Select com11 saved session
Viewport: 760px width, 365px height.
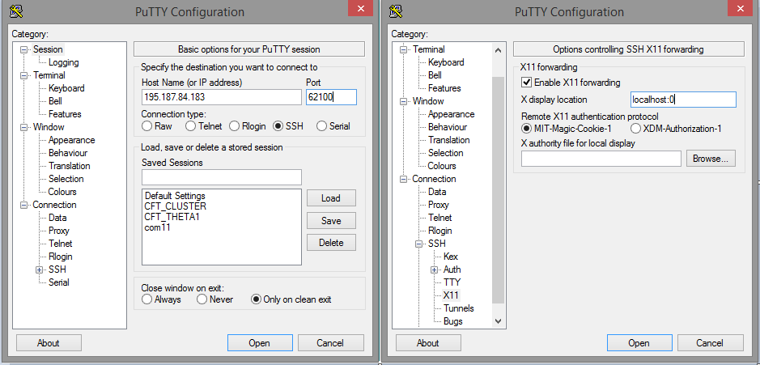pyautogui.click(x=158, y=227)
